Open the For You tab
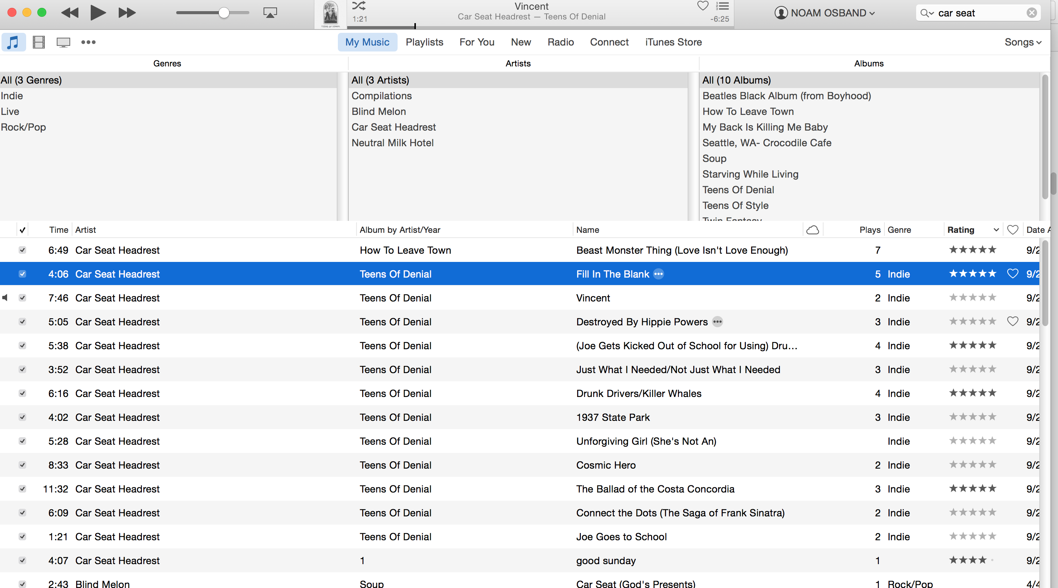1058x588 pixels. click(477, 42)
